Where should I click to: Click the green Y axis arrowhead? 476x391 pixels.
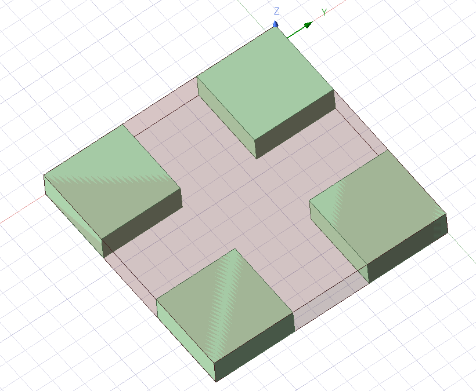pyautogui.click(x=308, y=24)
